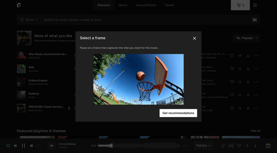Download the Ahki track

point(248,69)
